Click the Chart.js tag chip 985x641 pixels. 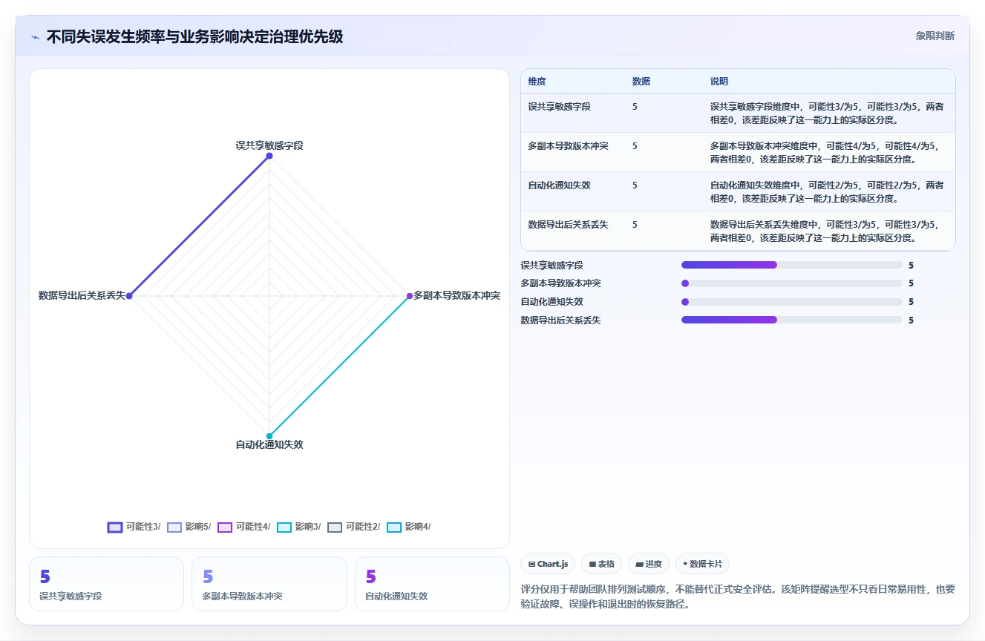pyautogui.click(x=548, y=564)
